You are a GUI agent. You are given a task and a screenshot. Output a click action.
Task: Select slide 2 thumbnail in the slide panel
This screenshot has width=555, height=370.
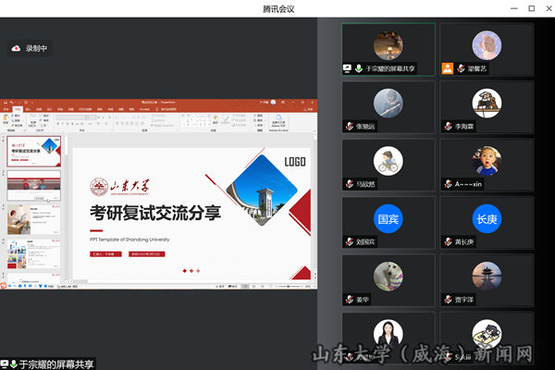[33, 186]
